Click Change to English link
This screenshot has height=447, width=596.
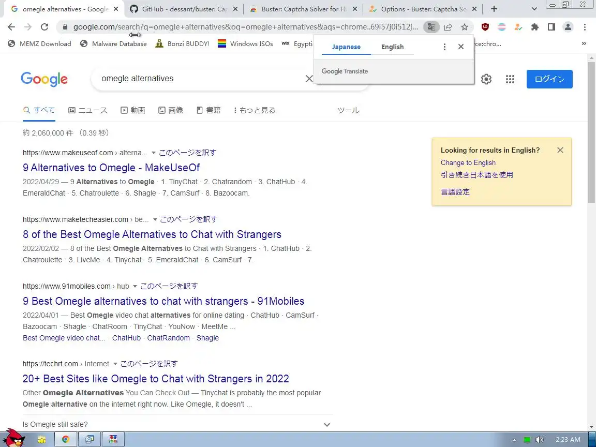[x=468, y=162]
